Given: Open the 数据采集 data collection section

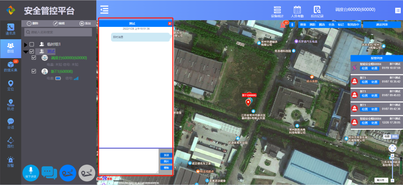Looking at the screenshot, I should click(x=10, y=66).
